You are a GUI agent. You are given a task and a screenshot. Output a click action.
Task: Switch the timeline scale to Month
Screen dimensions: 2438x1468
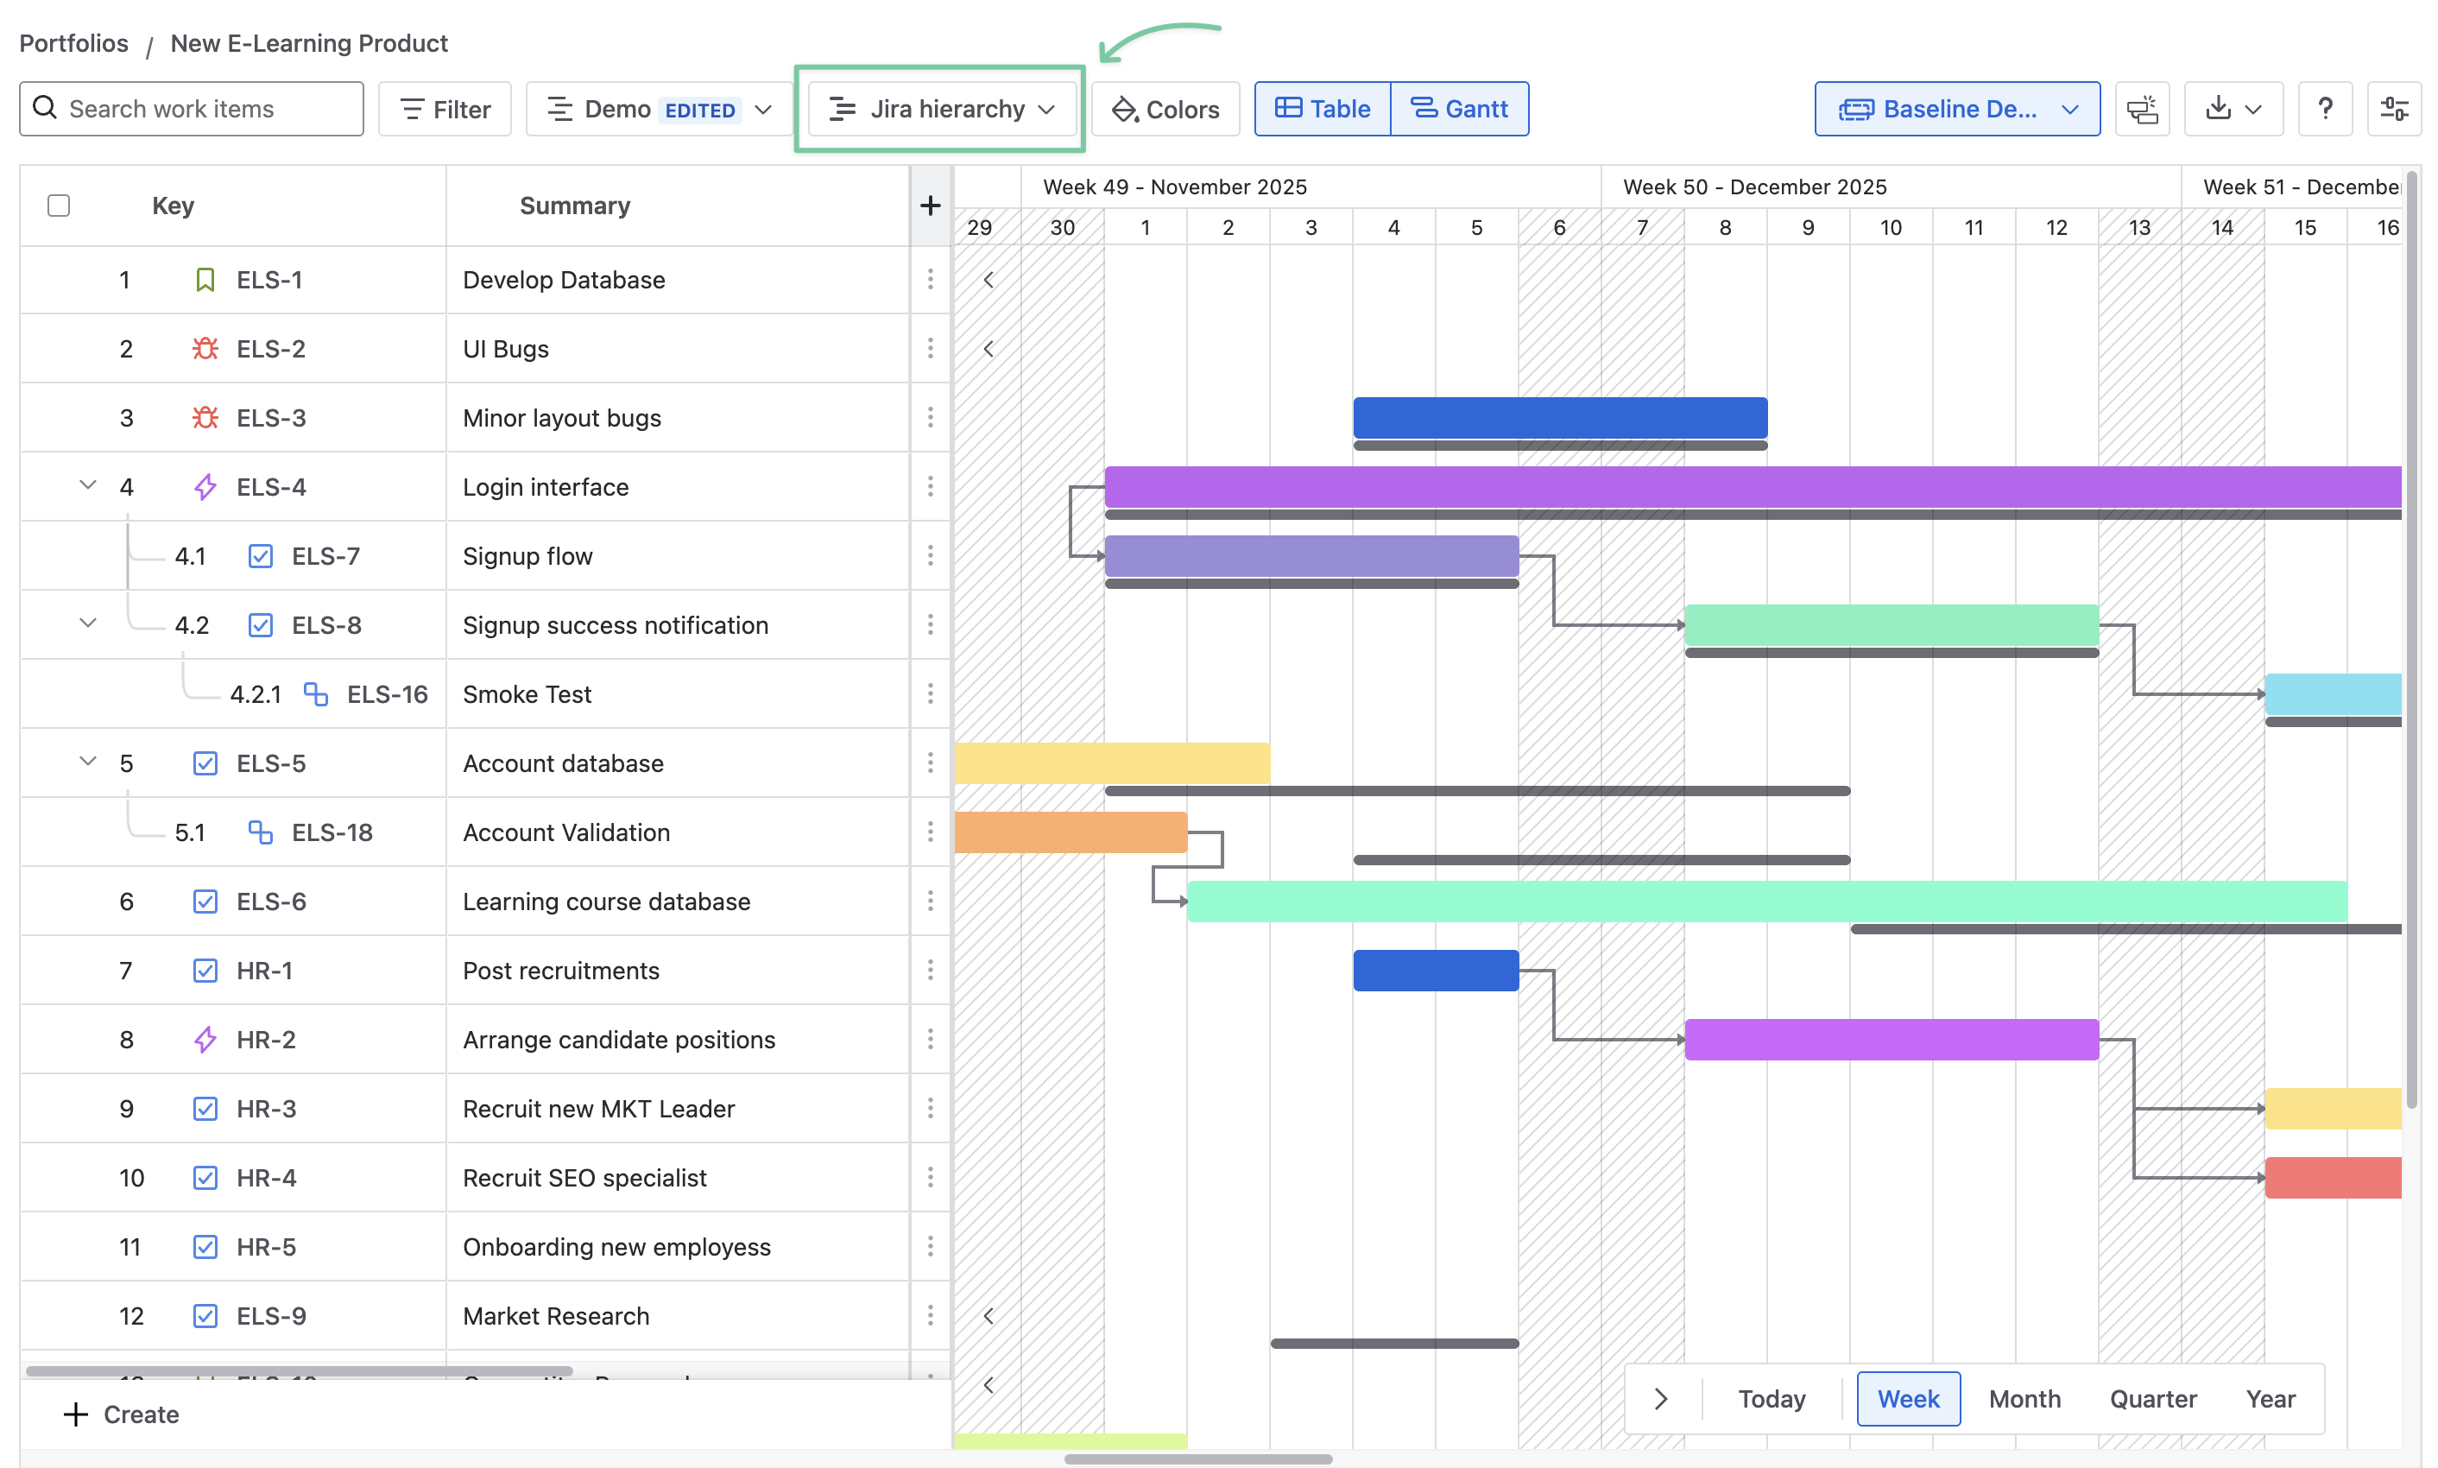(x=2024, y=1399)
